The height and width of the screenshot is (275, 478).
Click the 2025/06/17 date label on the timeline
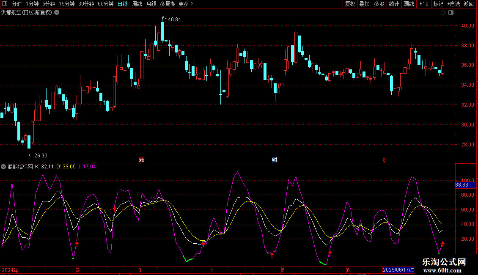(398, 270)
